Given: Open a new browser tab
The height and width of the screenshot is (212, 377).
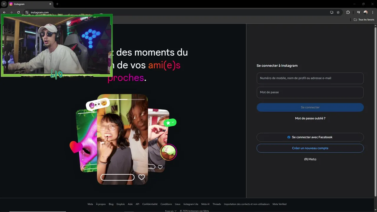Looking at the screenshot, I should pos(57,4).
